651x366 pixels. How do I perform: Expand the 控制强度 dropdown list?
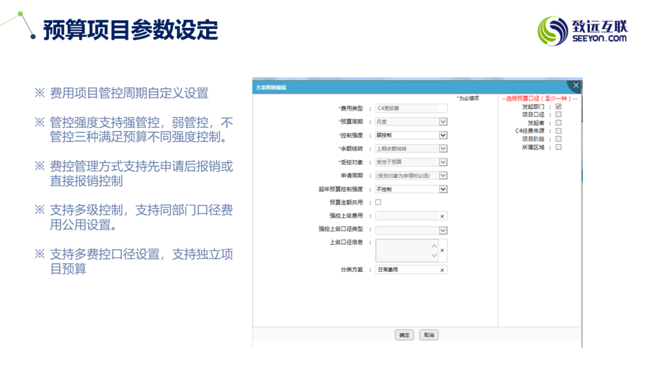pyautogui.click(x=443, y=135)
